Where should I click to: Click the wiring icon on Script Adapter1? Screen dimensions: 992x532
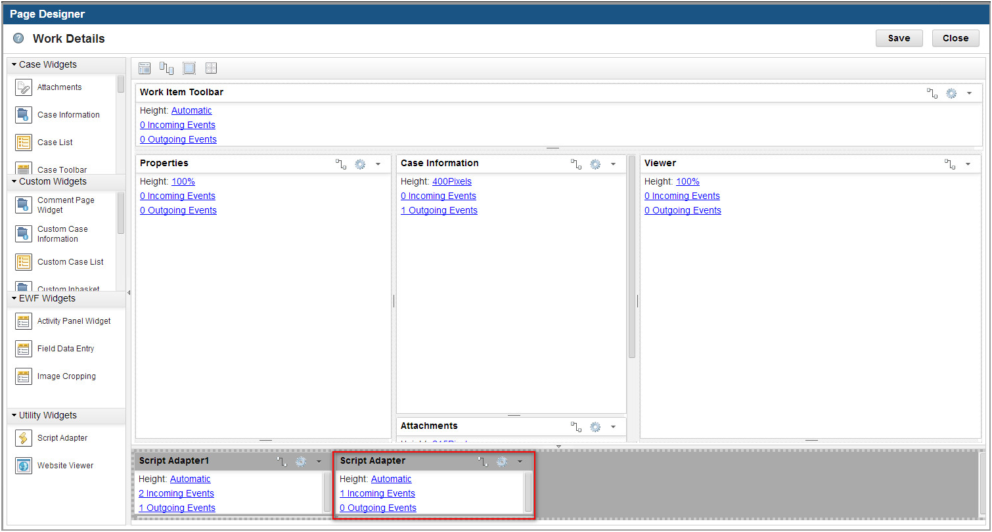coord(282,461)
